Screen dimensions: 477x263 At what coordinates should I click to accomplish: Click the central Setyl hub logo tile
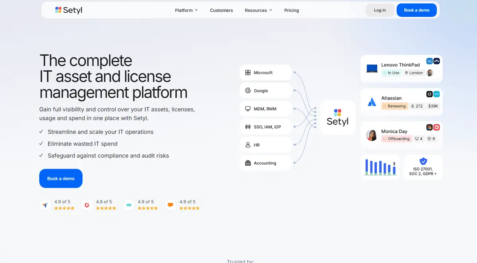337,117
